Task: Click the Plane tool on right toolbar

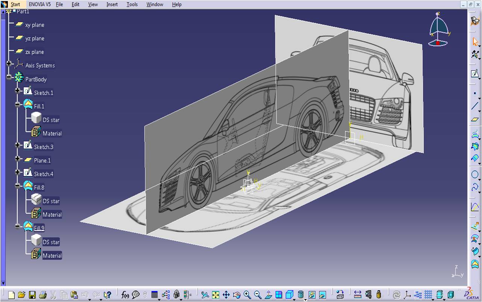Action: click(x=475, y=120)
